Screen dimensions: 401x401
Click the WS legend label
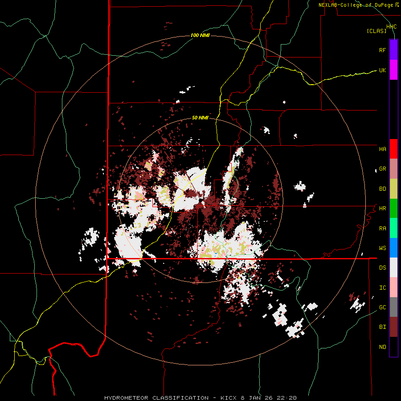point(382,248)
